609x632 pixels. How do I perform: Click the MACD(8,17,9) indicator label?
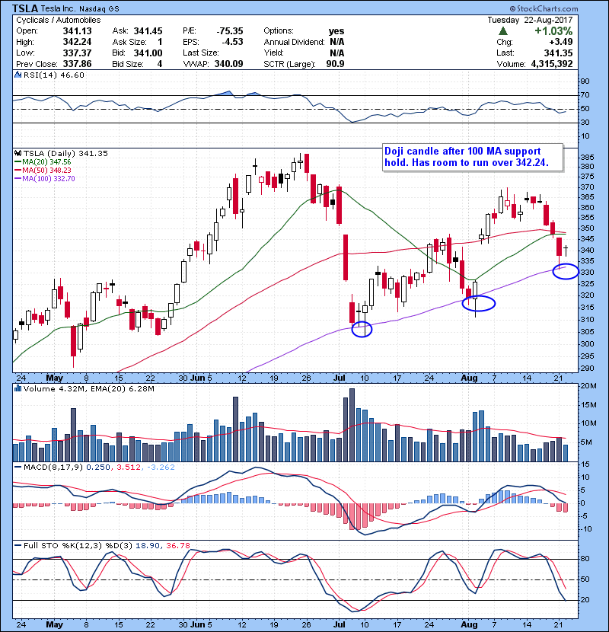coord(53,468)
